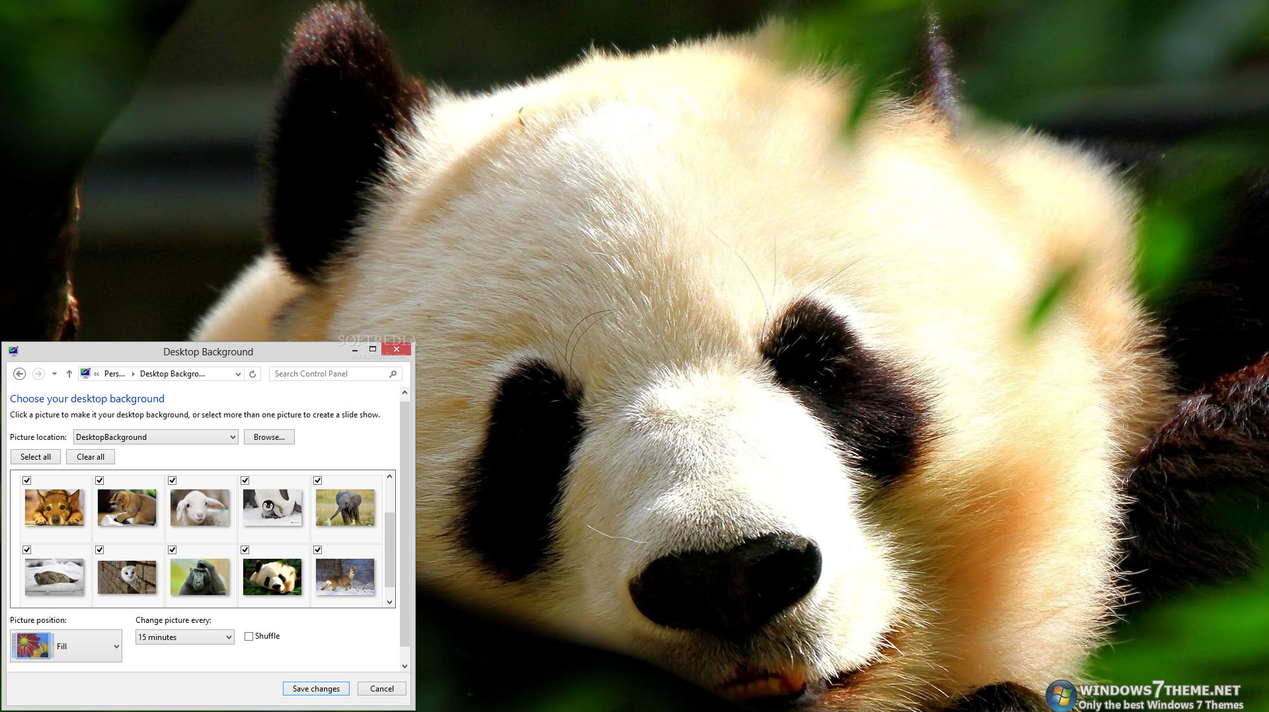Maximize the Desktop Background window

(372, 349)
